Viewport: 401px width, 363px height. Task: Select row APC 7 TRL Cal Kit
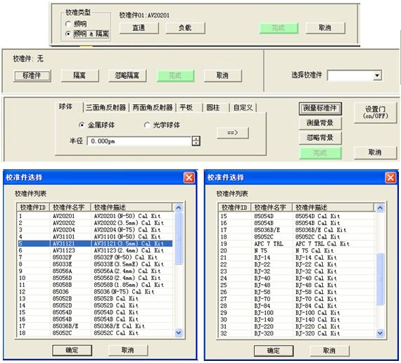coord(296,244)
